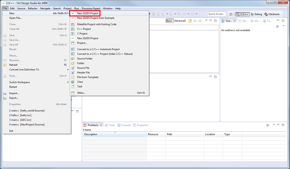Open view menu triangle beside Basic/Advanced
This screenshot has width=290, height=169.
(x=206, y=20)
